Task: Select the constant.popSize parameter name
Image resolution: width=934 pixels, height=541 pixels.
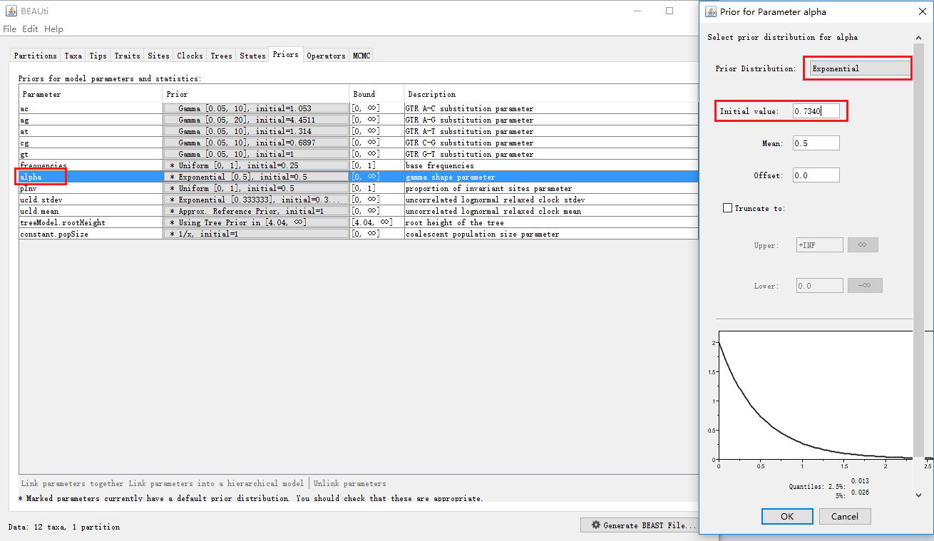Action: pos(54,234)
